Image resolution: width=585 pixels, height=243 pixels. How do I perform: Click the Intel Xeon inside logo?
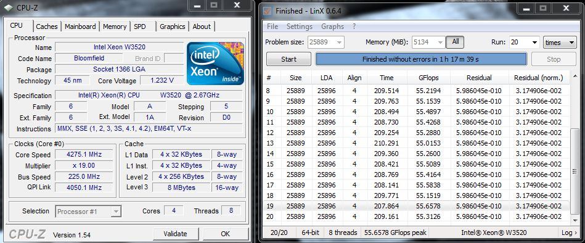tap(215, 63)
